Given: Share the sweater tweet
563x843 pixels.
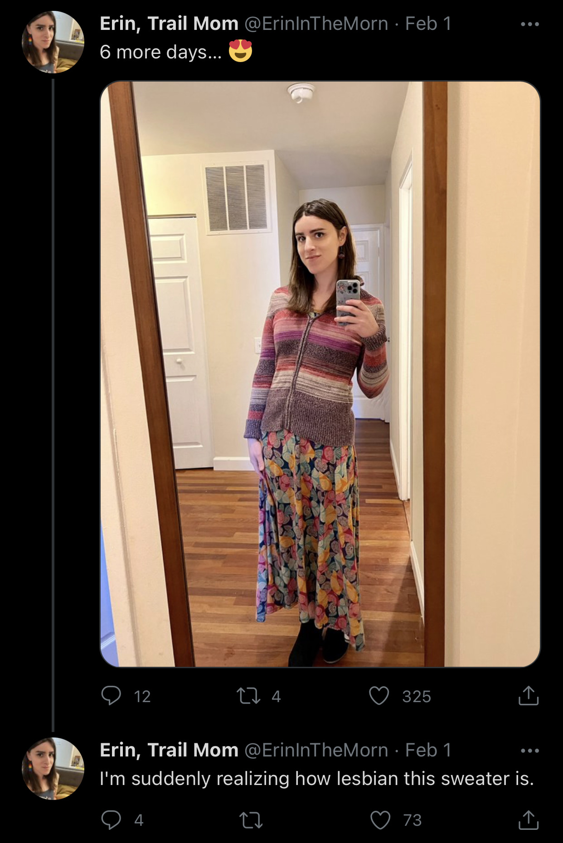Looking at the screenshot, I should click(528, 819).
